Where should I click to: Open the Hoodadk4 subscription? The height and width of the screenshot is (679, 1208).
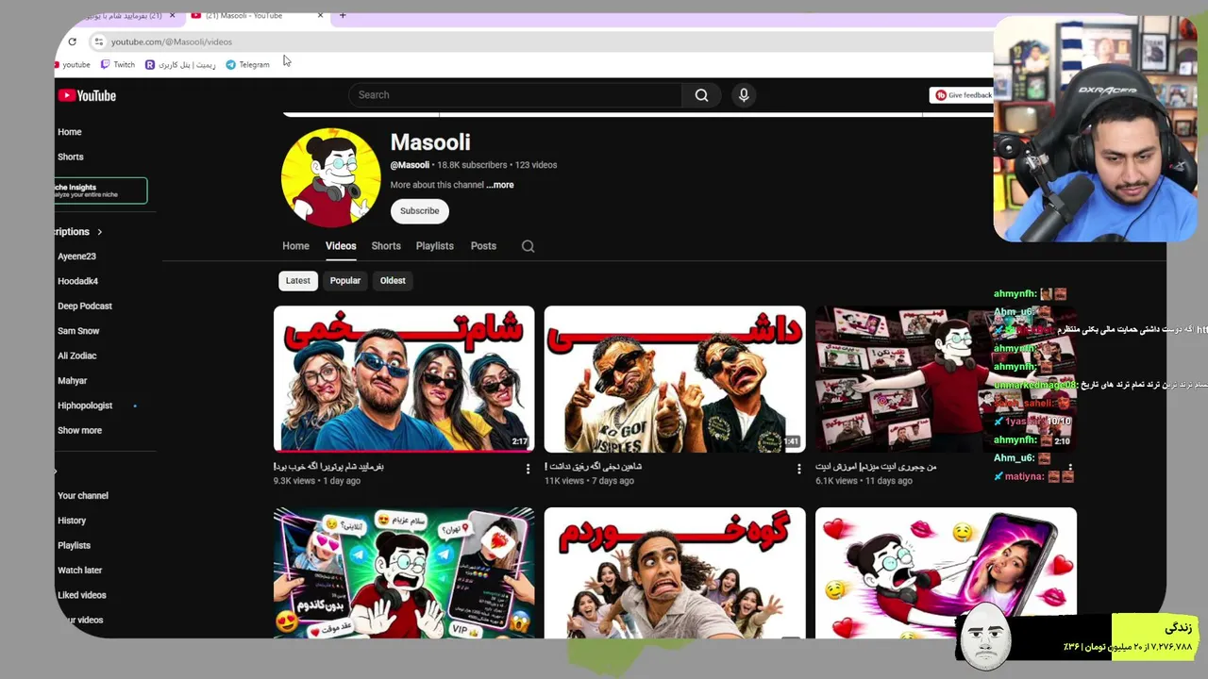pos(77,281)
